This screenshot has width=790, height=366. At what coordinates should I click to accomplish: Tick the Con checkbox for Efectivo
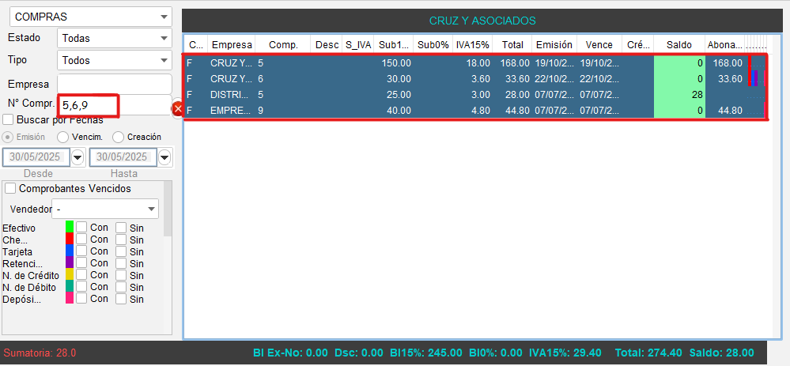tap(81, 228)
